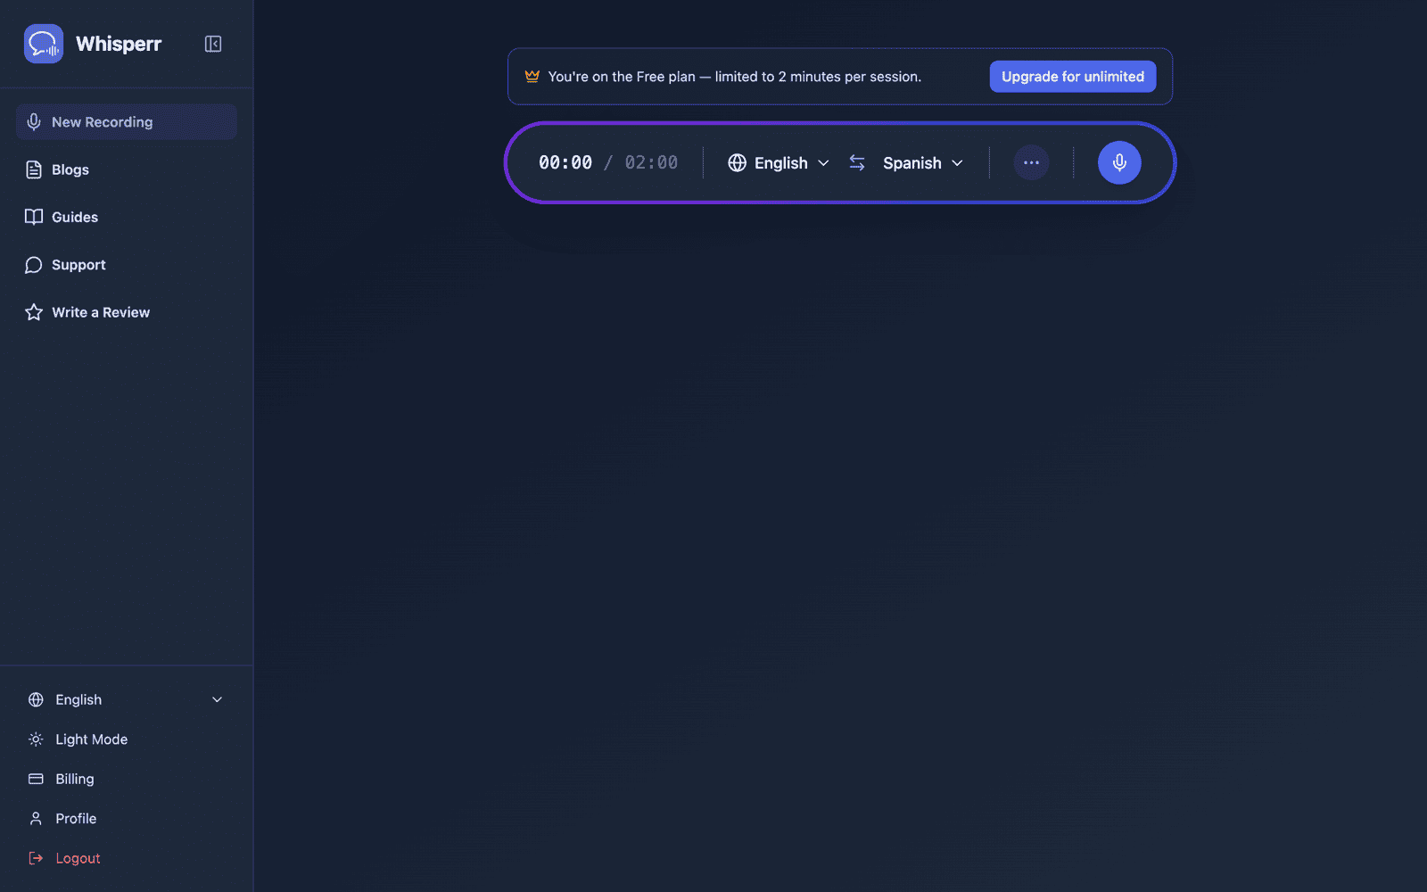This screenshot has width=1427, height=892.
Task: Click the sun icon beside Light Mode
Action: [36, 739]
